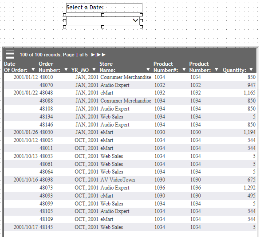Click the top-middle resize handle of the combo box

[x=102, y=15]
